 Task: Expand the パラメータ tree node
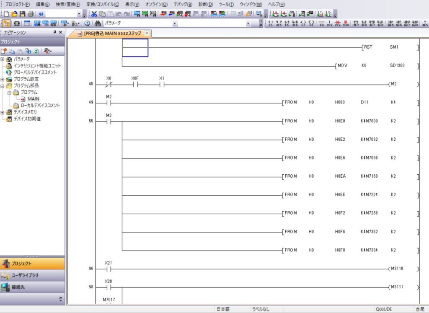coord(3,59)
